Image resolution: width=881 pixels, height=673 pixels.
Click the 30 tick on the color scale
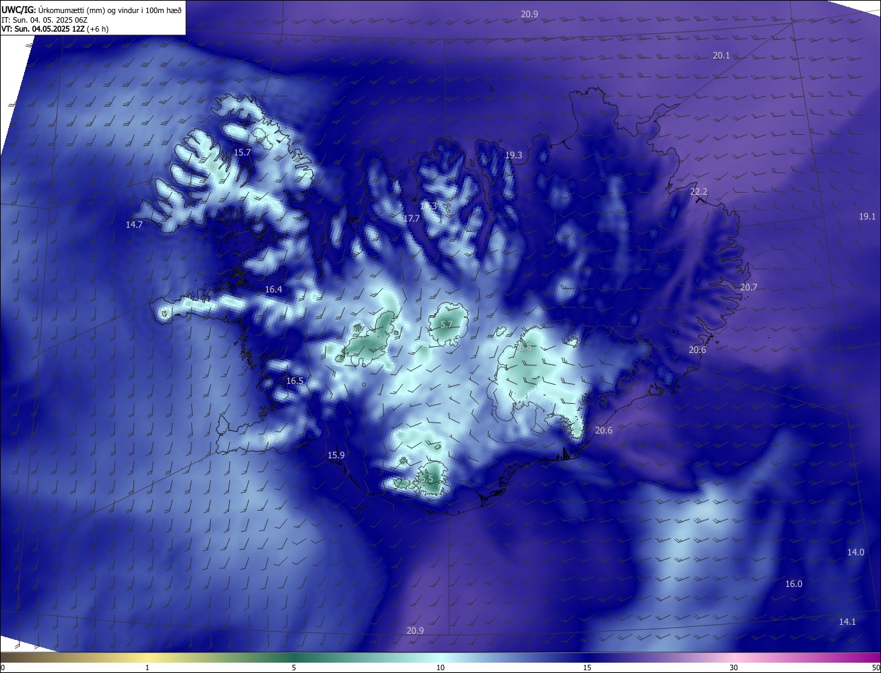click(734, 667)
